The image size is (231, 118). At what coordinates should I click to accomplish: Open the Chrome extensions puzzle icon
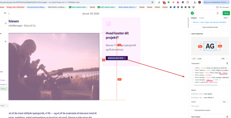[x=188, y=2]
